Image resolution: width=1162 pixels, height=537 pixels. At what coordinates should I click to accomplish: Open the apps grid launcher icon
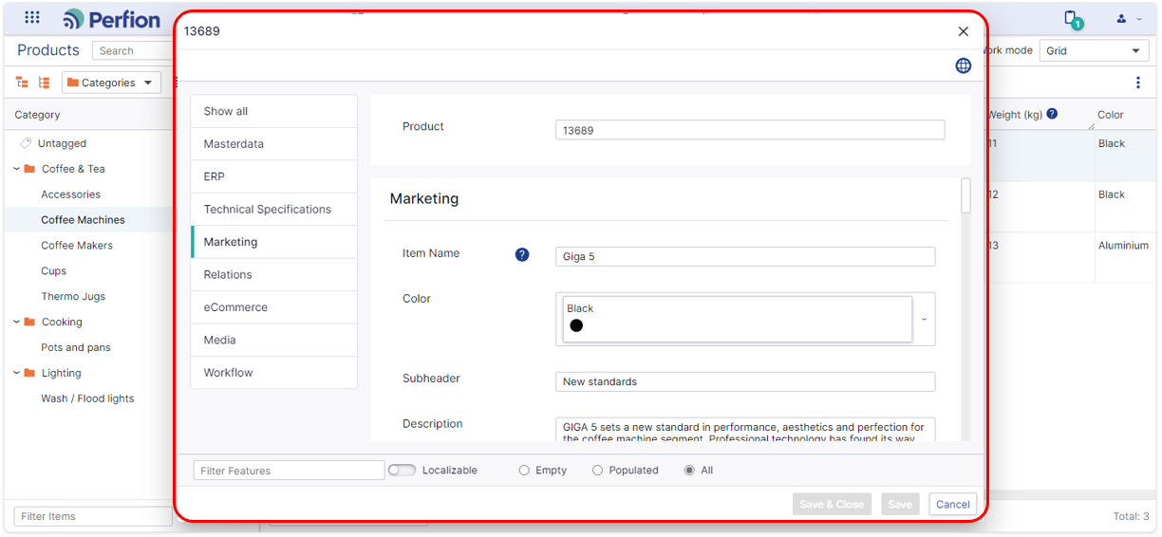(32, 18)
